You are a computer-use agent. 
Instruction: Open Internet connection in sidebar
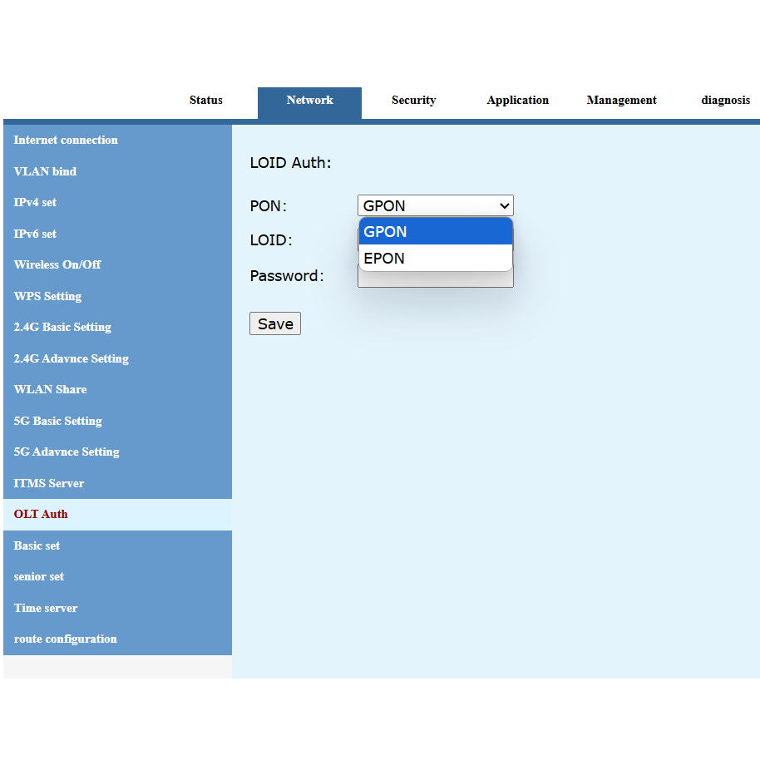(x=66, y=141)
